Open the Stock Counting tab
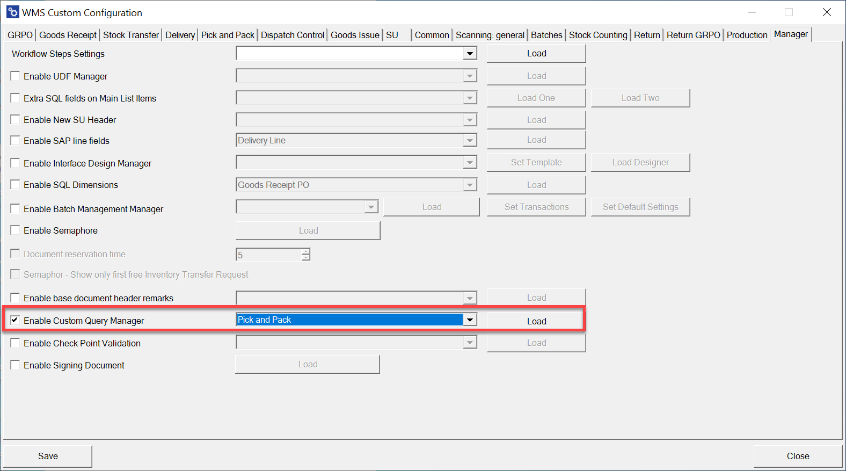 [x=598, y=35]
